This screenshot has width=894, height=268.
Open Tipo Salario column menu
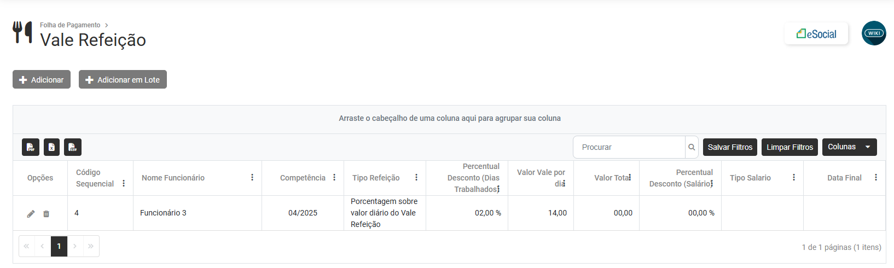click(x=794, y=178)
